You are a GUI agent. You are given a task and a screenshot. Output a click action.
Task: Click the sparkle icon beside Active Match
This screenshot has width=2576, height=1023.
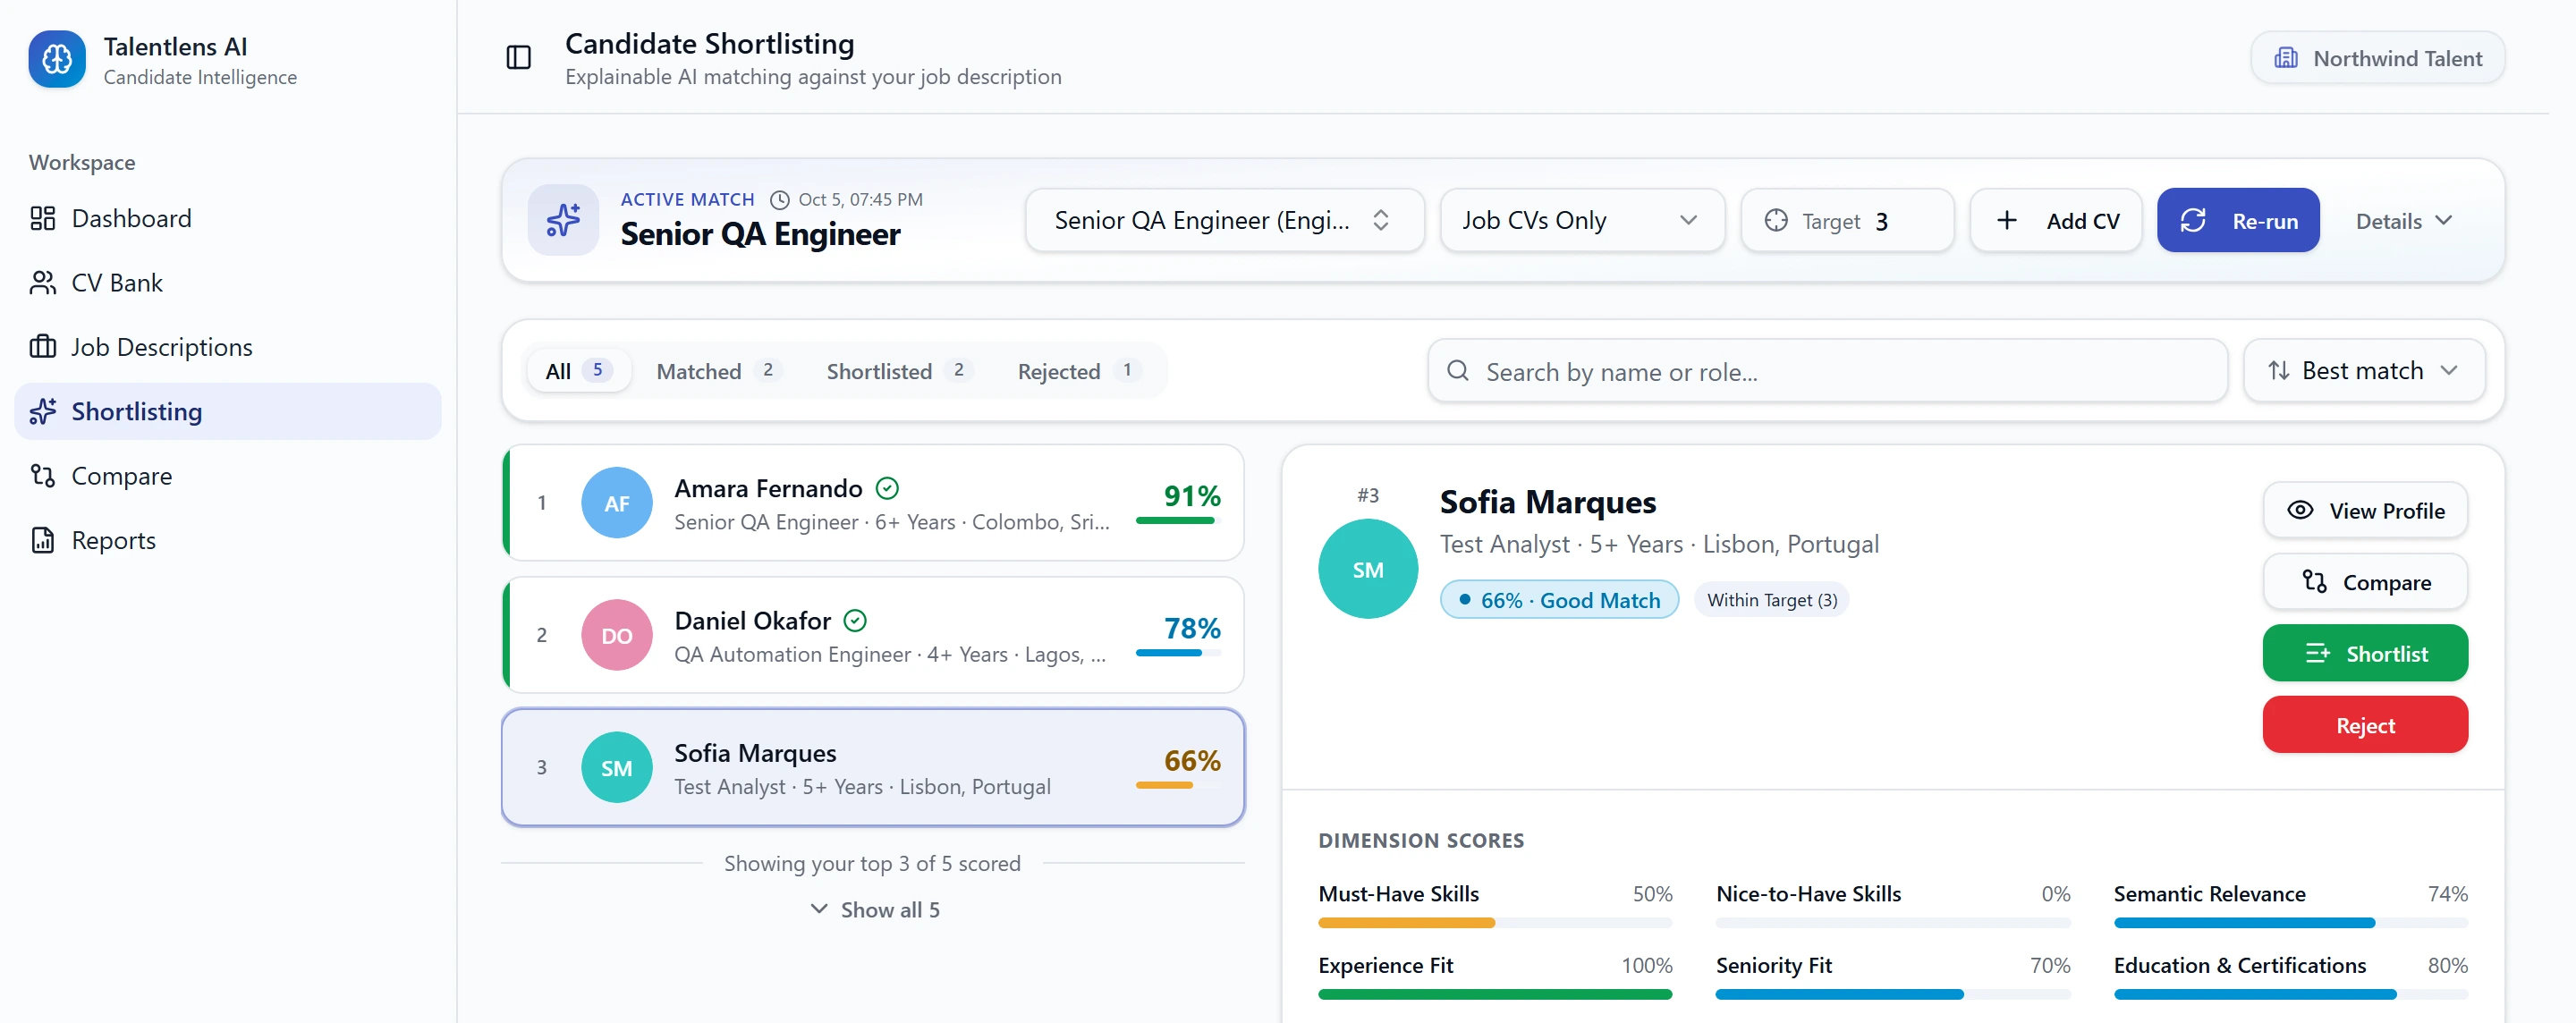tap(563, 220)
